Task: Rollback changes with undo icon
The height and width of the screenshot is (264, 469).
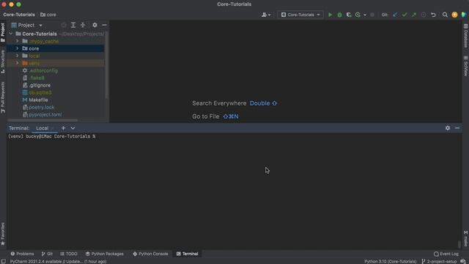Action: click(433, 15)
